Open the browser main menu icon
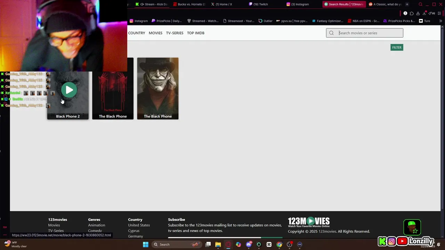445x250 pixels. pyautogui.click(x=439, y=13)
